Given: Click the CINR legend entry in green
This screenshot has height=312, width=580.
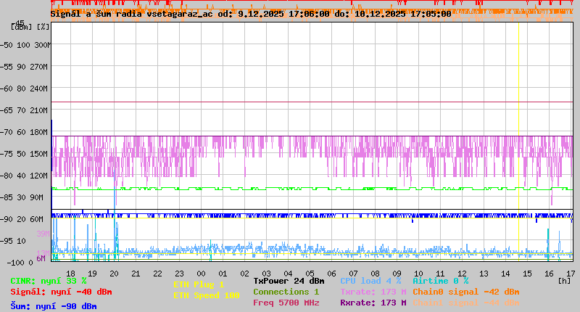Looking at the screenshot, I should 49,281.
